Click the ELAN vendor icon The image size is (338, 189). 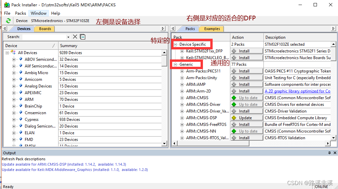pyautogui.click(x=21, y=132)
